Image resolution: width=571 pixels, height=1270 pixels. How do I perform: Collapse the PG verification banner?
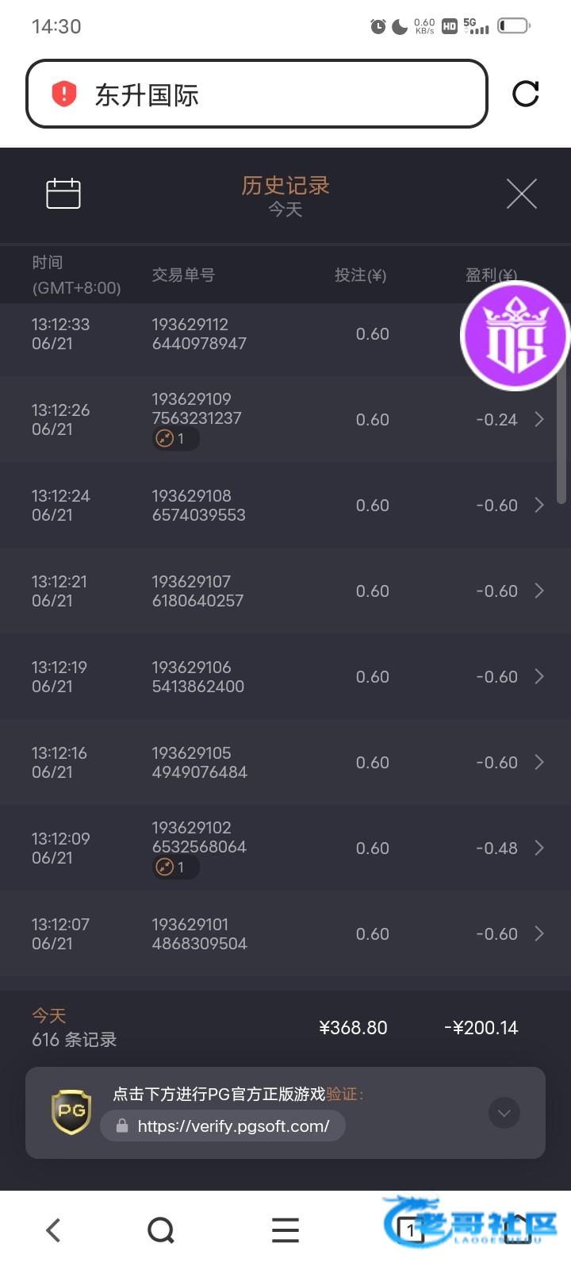pyautogui.click(x=504, y=1113)
